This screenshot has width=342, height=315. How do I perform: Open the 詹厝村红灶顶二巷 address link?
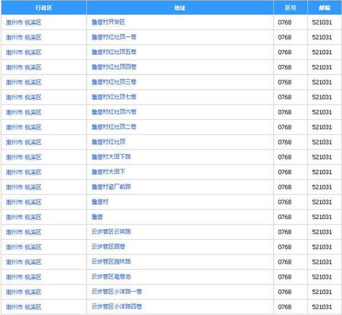pos(114,127)
